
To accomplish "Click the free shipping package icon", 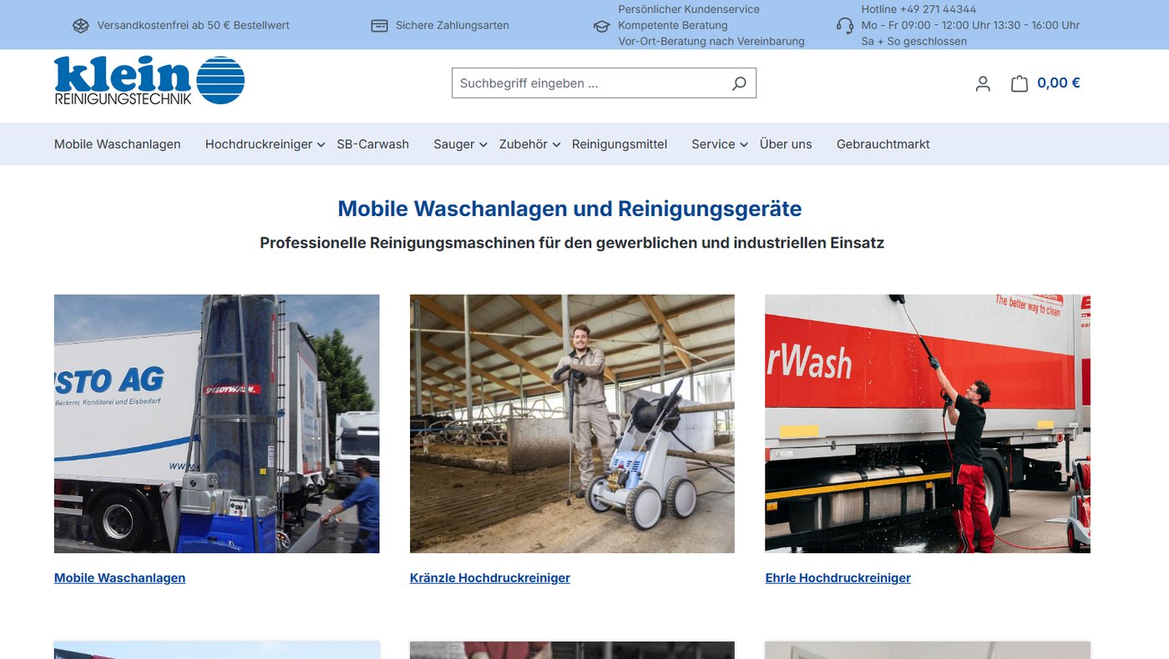I will click(80, 26).
